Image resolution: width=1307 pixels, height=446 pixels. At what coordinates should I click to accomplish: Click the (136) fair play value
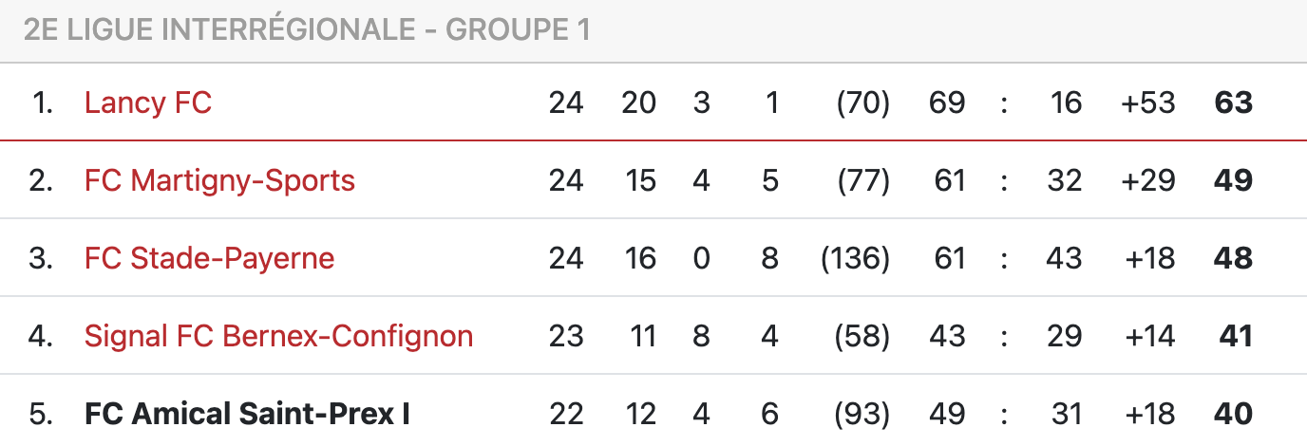(855, 258)
